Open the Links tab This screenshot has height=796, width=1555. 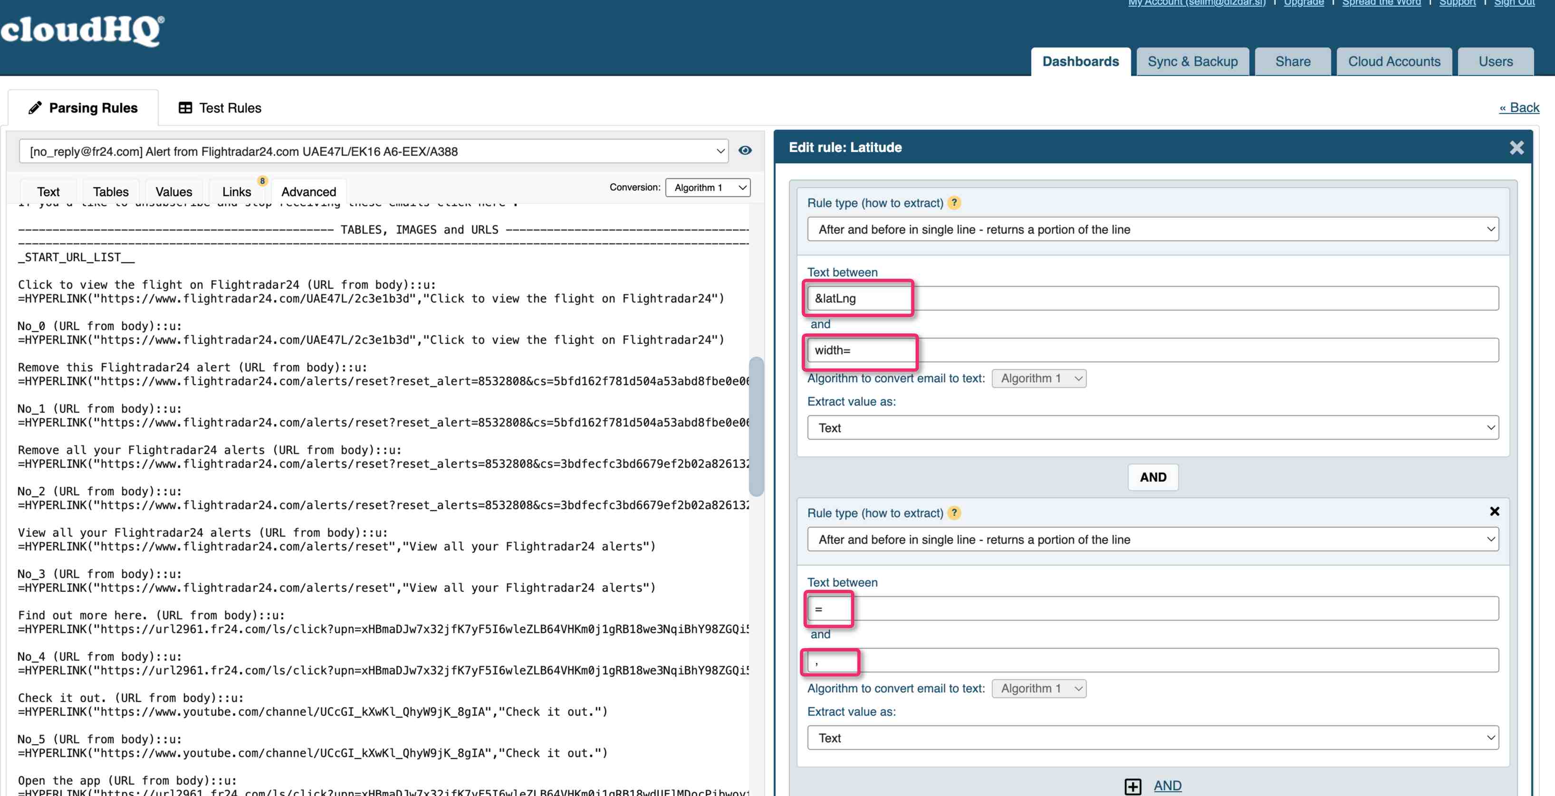tap(237, 192)
